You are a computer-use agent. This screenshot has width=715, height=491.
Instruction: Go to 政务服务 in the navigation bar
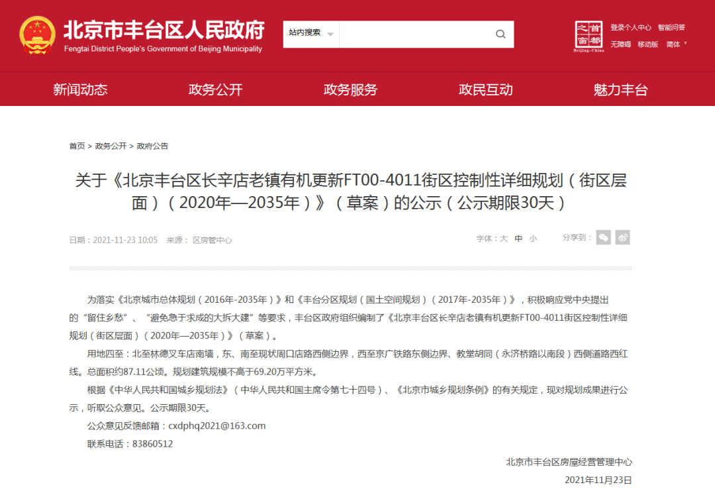click(x=350, y=90)
